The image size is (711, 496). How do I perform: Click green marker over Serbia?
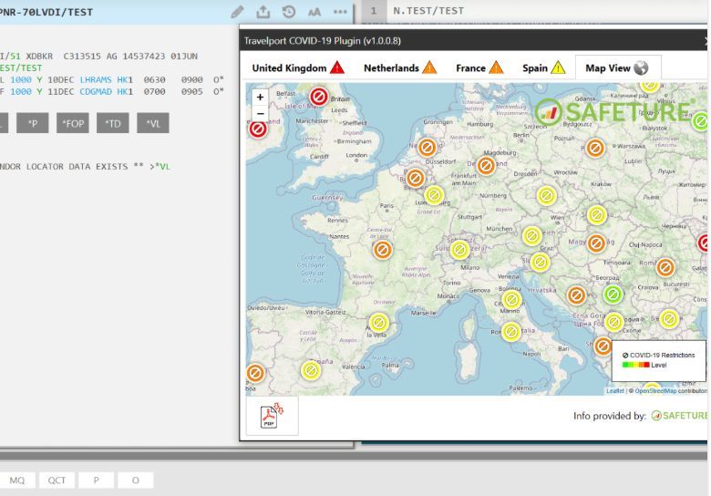[613, 294]
